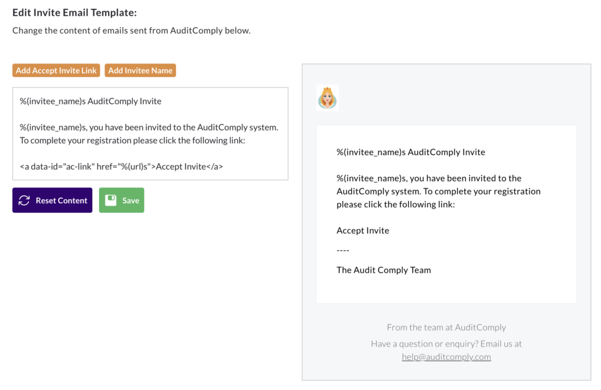Save the invite email template
Viewport: 601px width, 390px height.
click(121, 200)
